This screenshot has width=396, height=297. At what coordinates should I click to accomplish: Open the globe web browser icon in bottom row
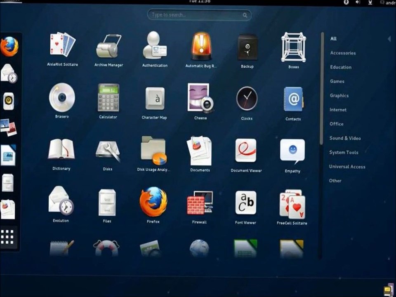click(x=199, y=248)
